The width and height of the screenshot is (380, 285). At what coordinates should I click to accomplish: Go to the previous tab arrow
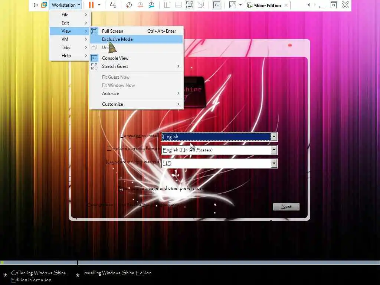pyautogui.click(x=308, y=5)
